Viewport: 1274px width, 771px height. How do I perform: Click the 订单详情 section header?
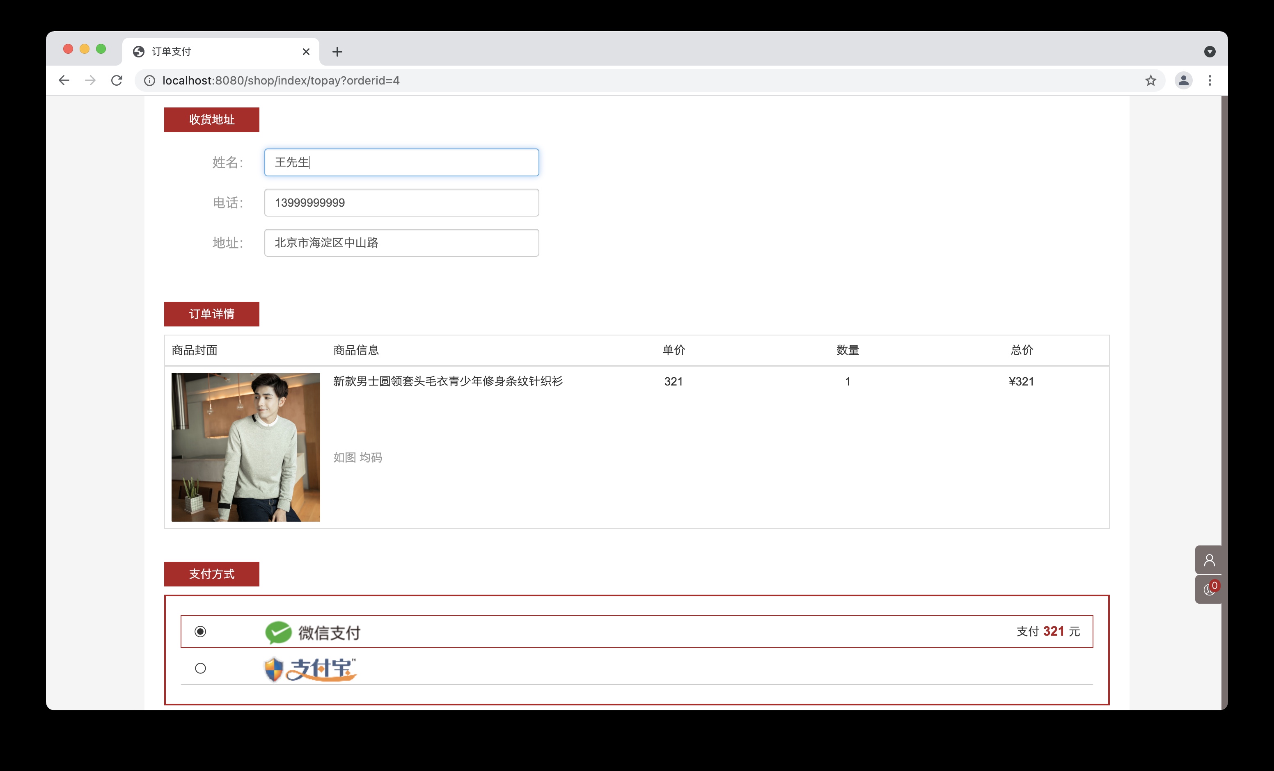click(x=211, y=314)
